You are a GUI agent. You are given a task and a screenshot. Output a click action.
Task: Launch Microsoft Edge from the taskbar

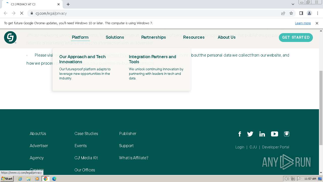54,179
